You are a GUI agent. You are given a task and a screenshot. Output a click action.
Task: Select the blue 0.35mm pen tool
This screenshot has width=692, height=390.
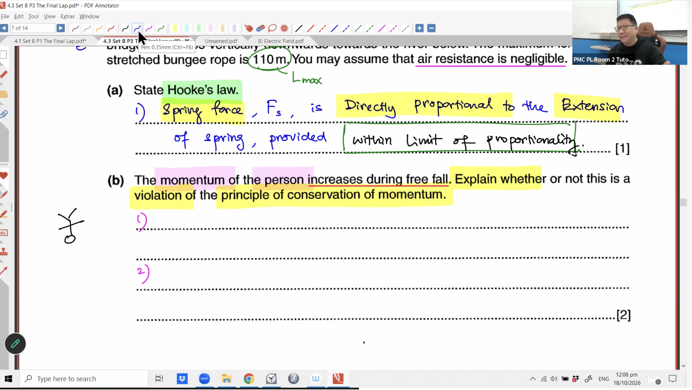137,28
